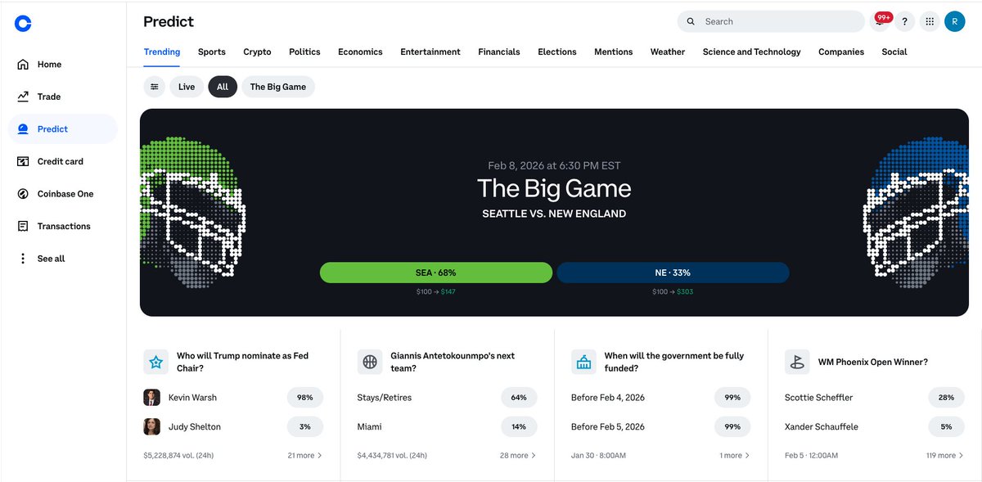Open the R profile avatar

point(955,22)
